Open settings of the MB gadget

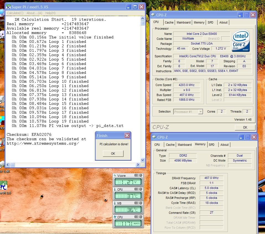pyautogui.click(x=136, y=203)
